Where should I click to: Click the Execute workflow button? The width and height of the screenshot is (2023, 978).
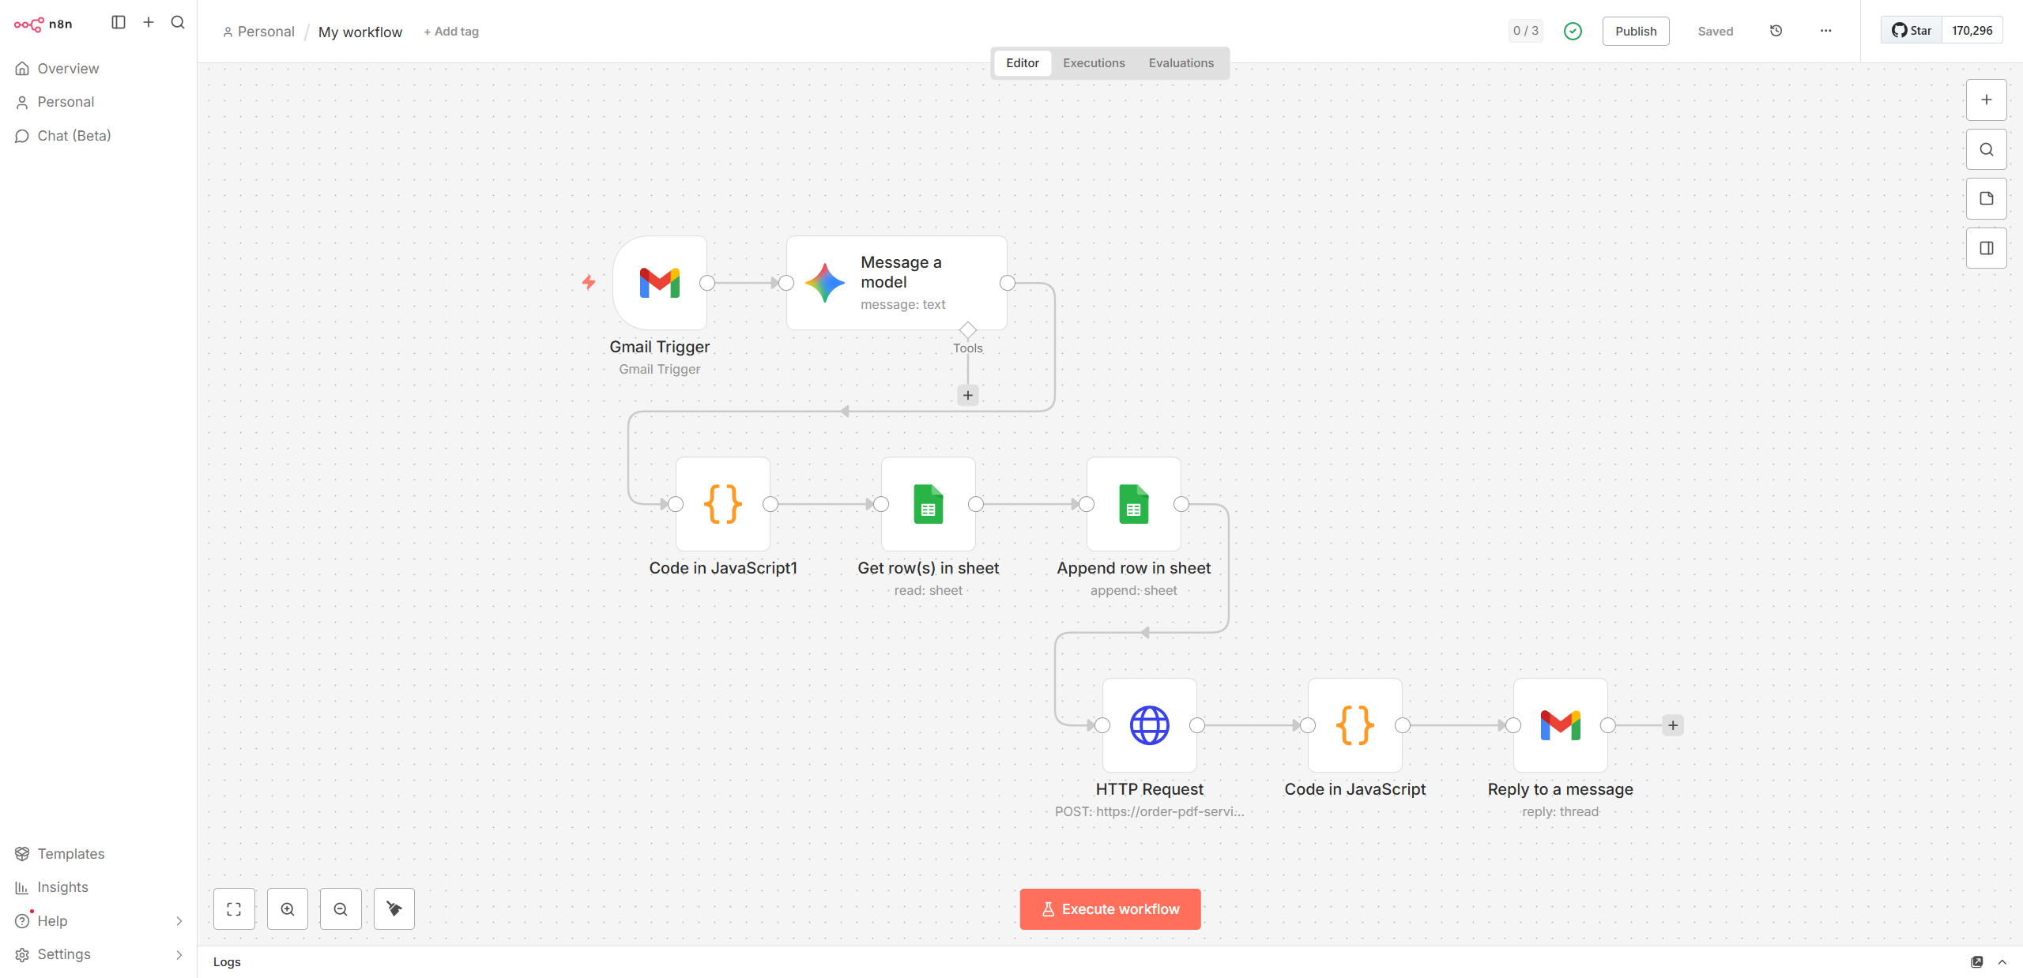tap(1109, 909)
